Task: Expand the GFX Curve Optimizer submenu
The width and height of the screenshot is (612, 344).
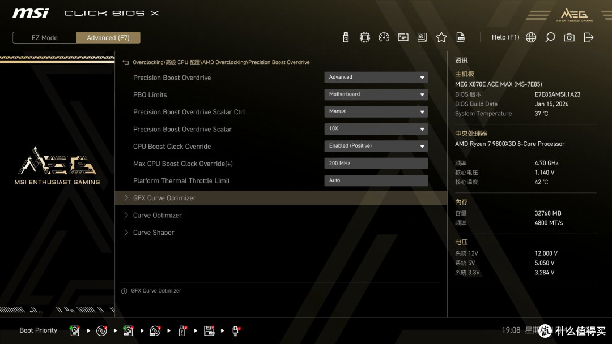Action: (281, 198)
